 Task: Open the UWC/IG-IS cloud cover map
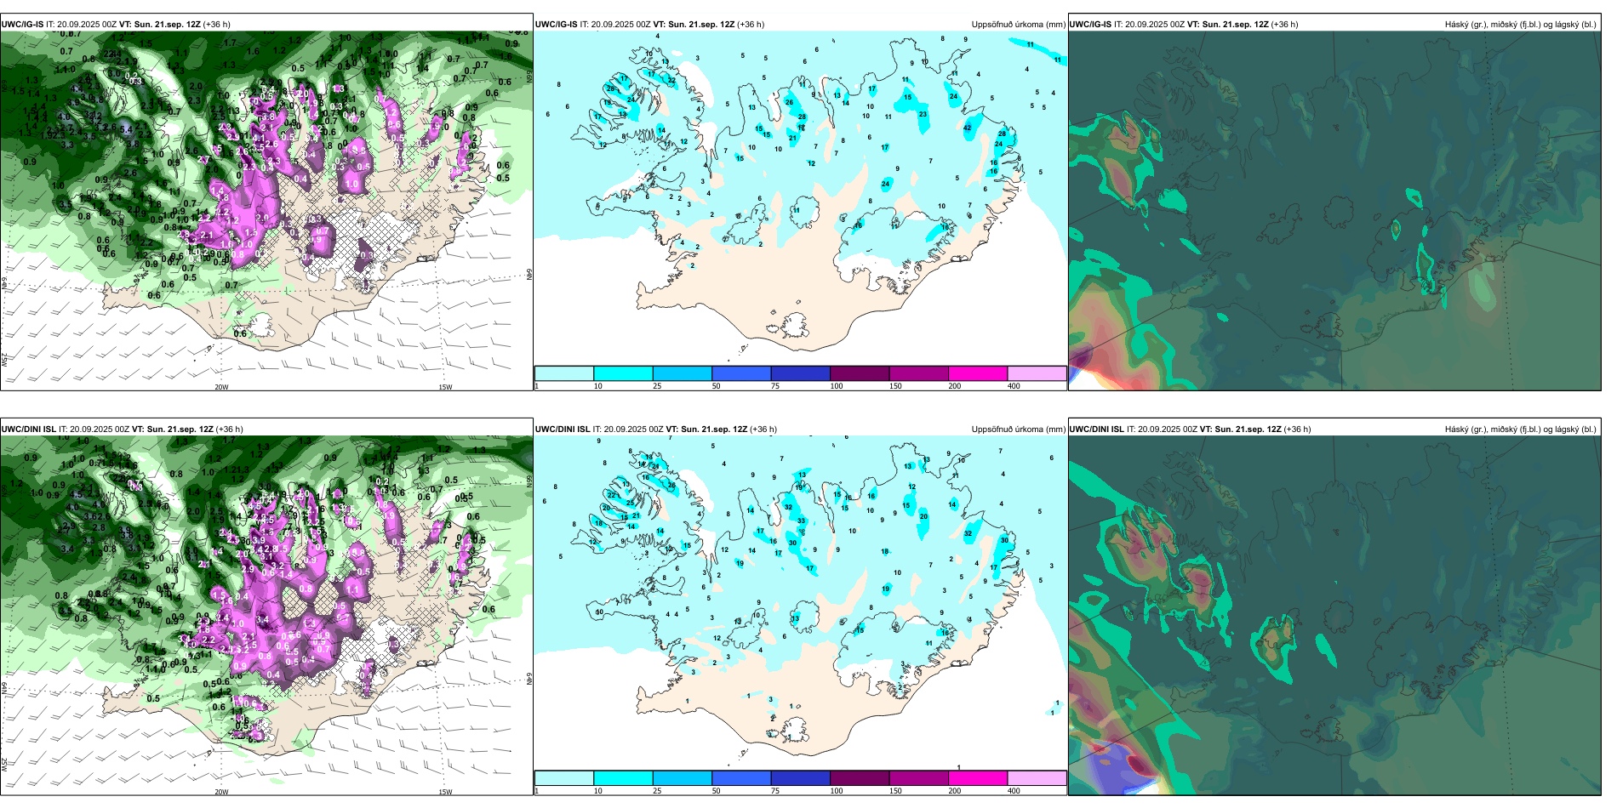tap(1334, 211)
